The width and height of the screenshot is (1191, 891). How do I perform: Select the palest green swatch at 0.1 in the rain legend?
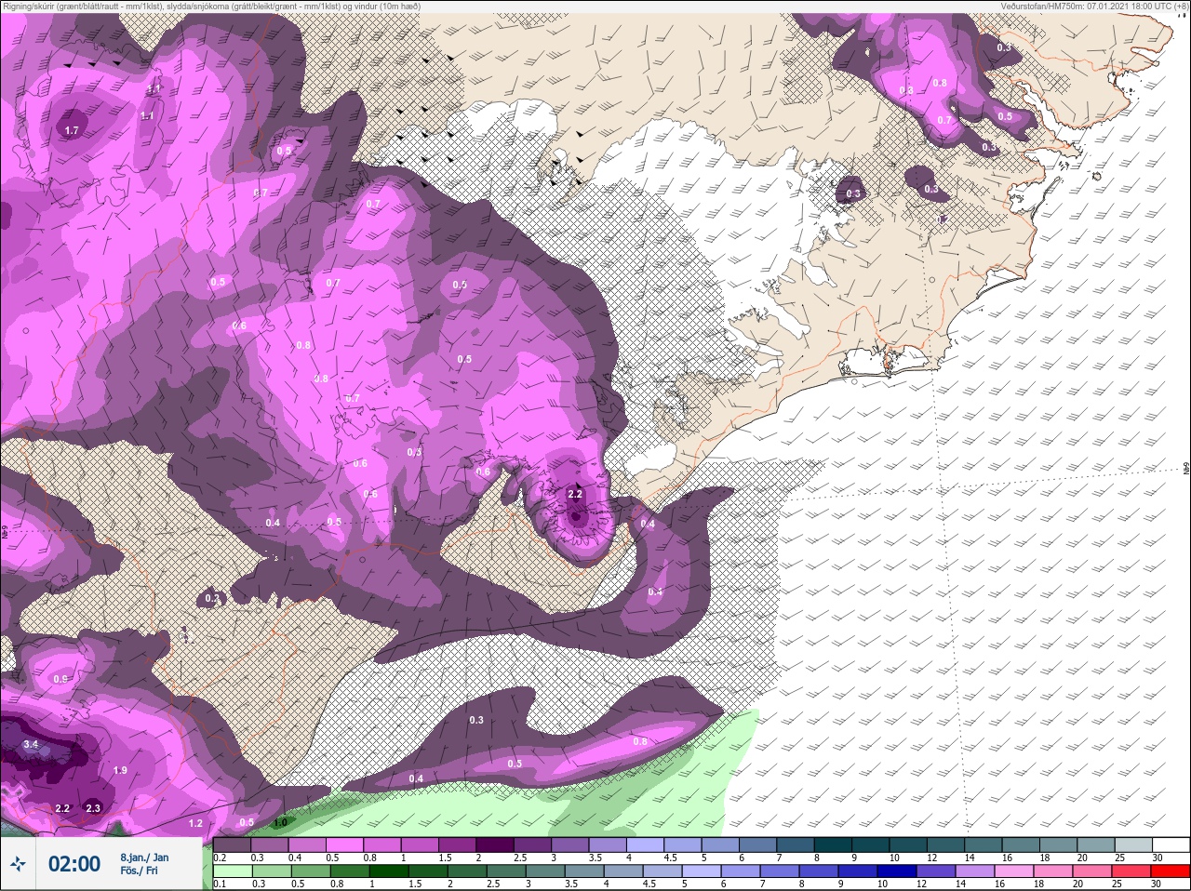pos(233,871)
